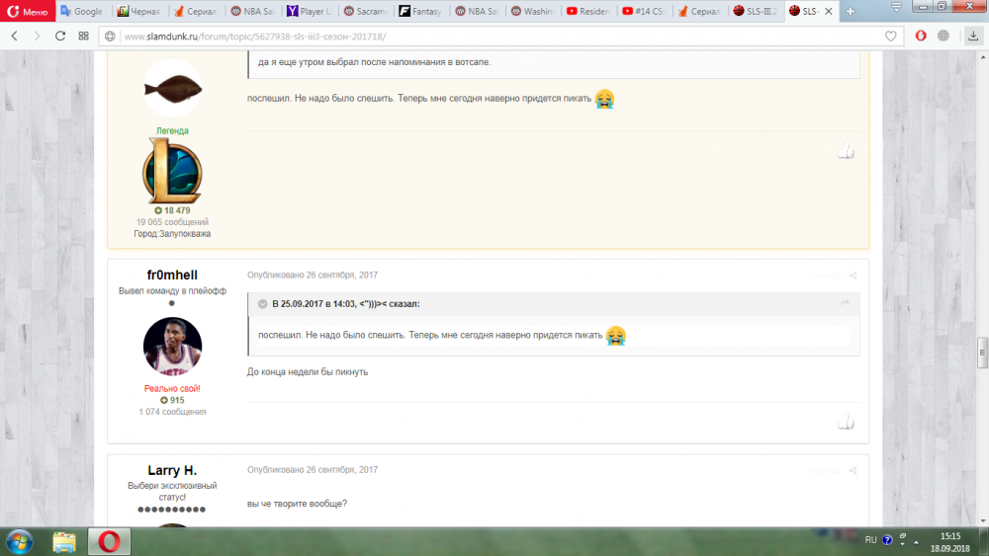Viewport: 989px width, 556px height.
Task: Click the reload page button
Action: 60,36
